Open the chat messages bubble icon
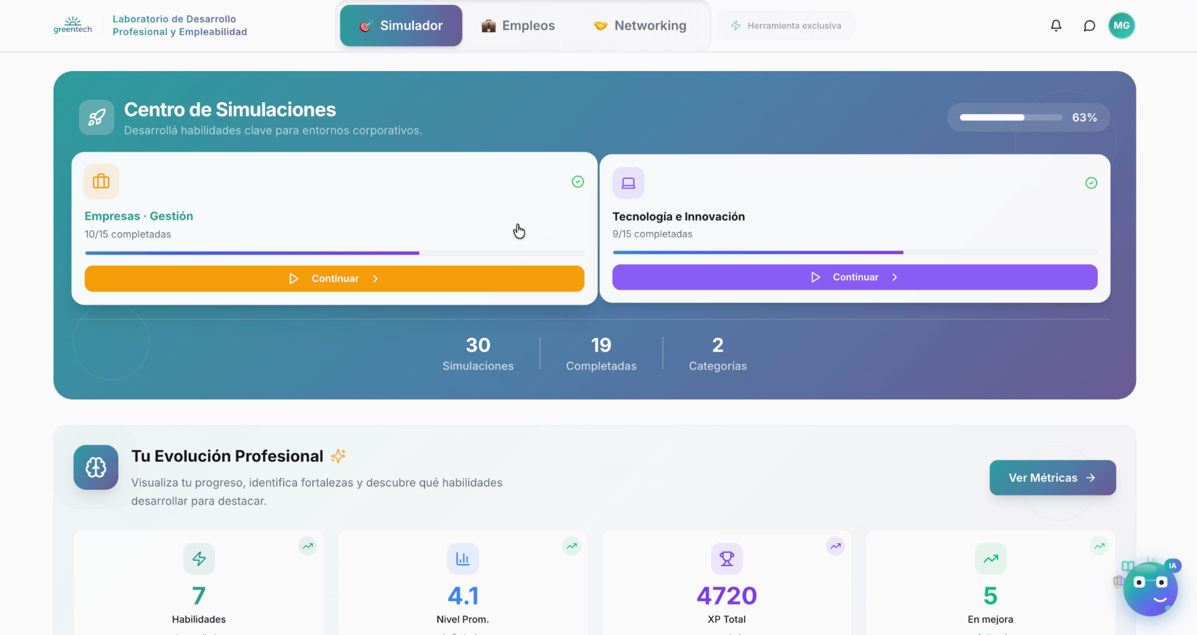The image size is (1197, 635). 1089,26
